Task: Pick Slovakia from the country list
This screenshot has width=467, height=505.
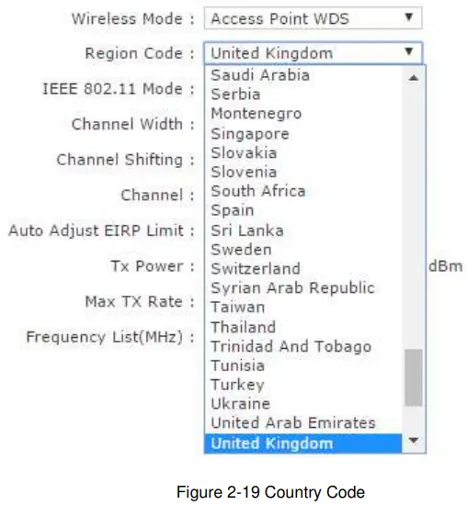Action: (x=303, y=152)
